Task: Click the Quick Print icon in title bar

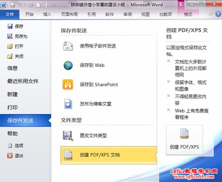Action: [46, 5]
